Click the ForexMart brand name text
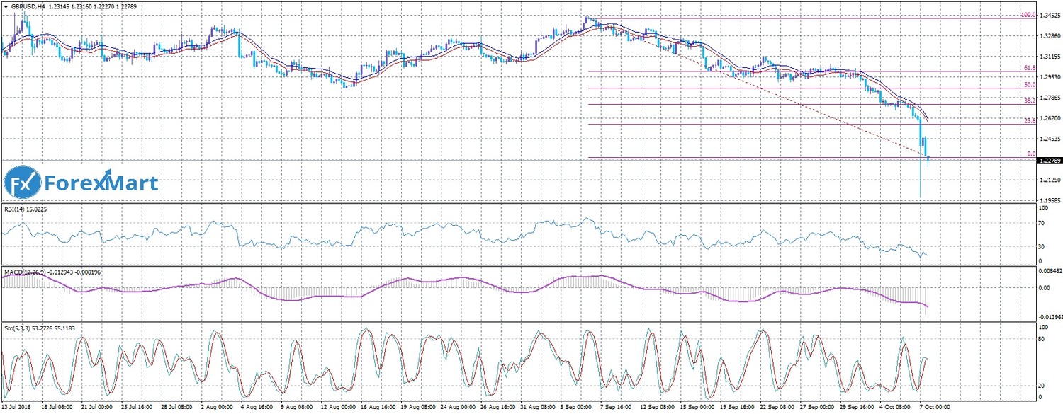The height and width of the screenshot is (414, 1063). point(101,184)
